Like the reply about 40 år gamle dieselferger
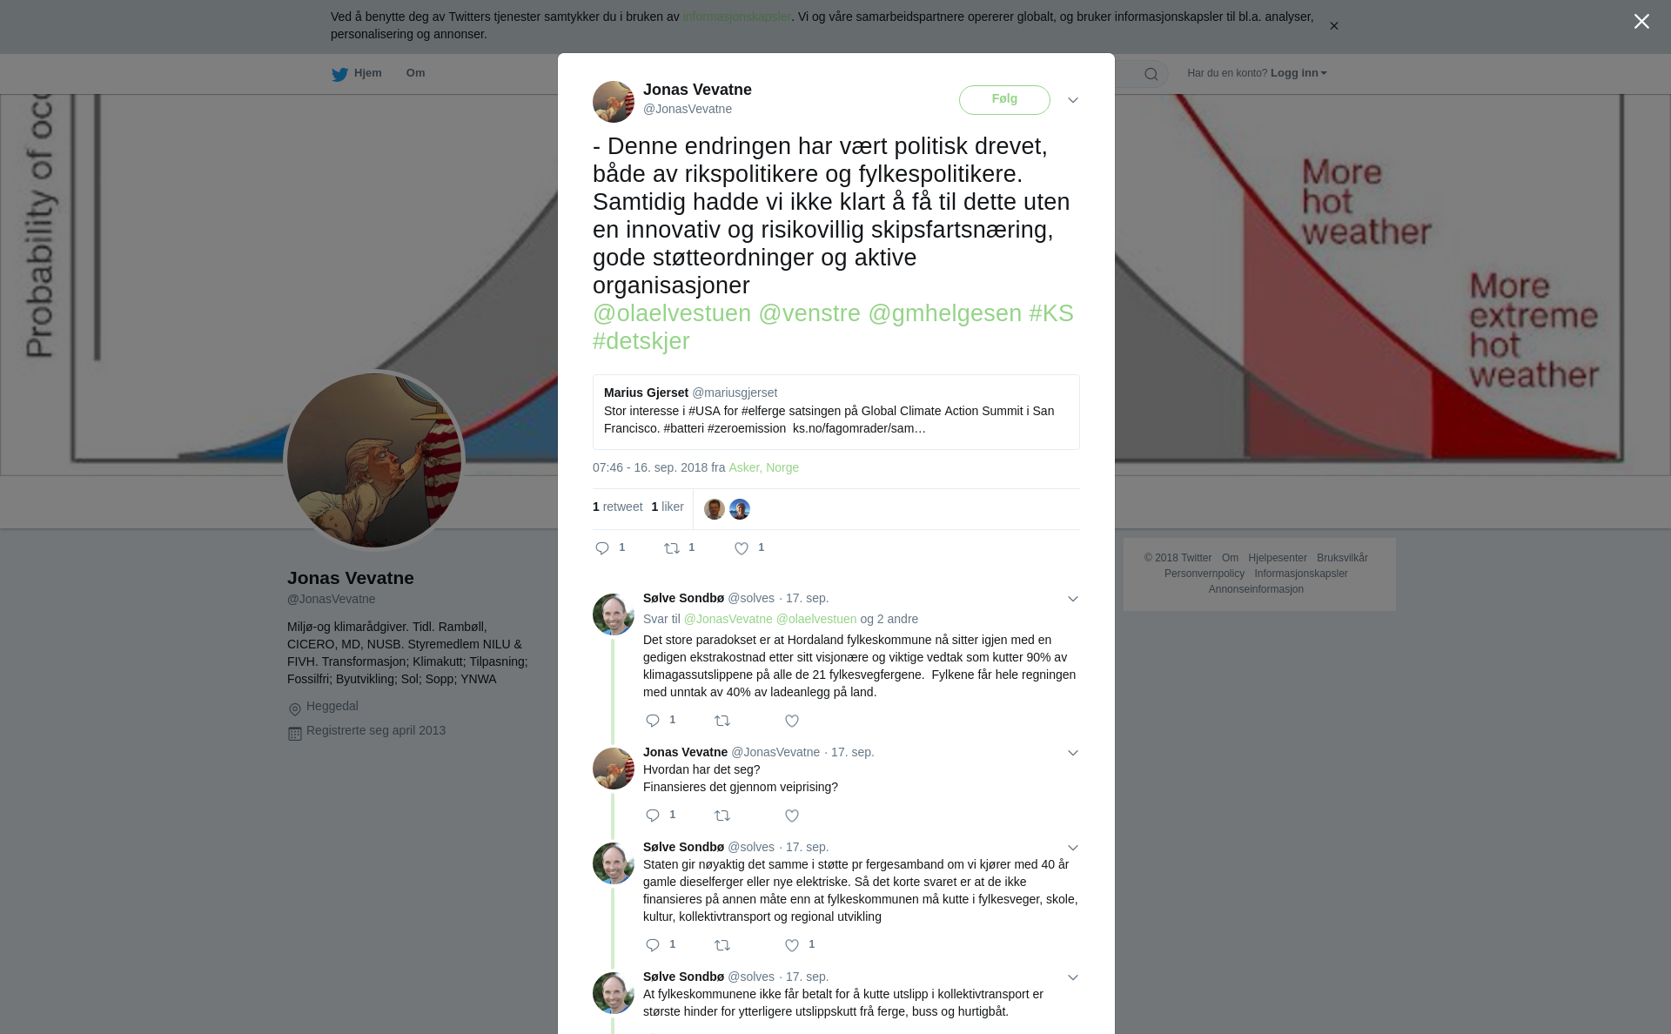Screen dimensions: 1671x1034 click(x=792, y=945)
